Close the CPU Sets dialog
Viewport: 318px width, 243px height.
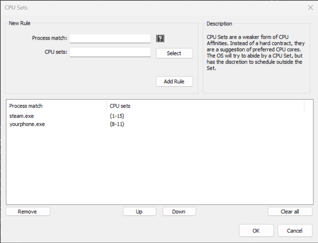[310, 7]
